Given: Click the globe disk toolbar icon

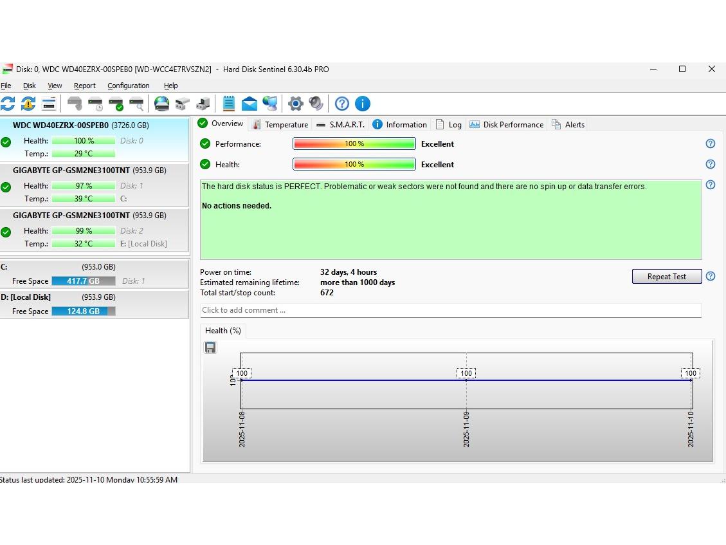Looking at the screenshot, I should (x=162, y=104).
